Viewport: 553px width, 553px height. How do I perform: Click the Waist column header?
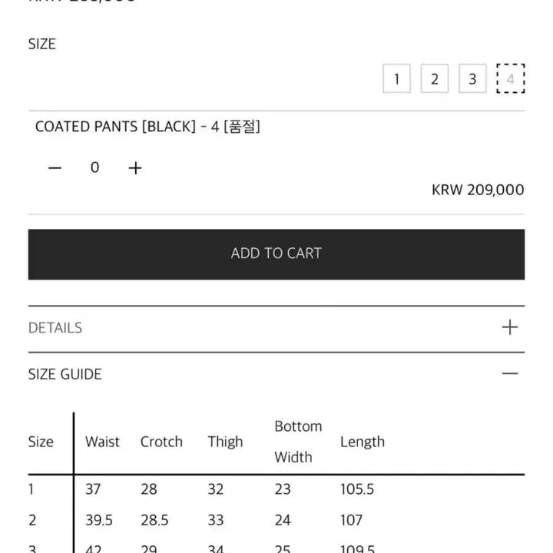pyautogui.click(x=102, y=442)
